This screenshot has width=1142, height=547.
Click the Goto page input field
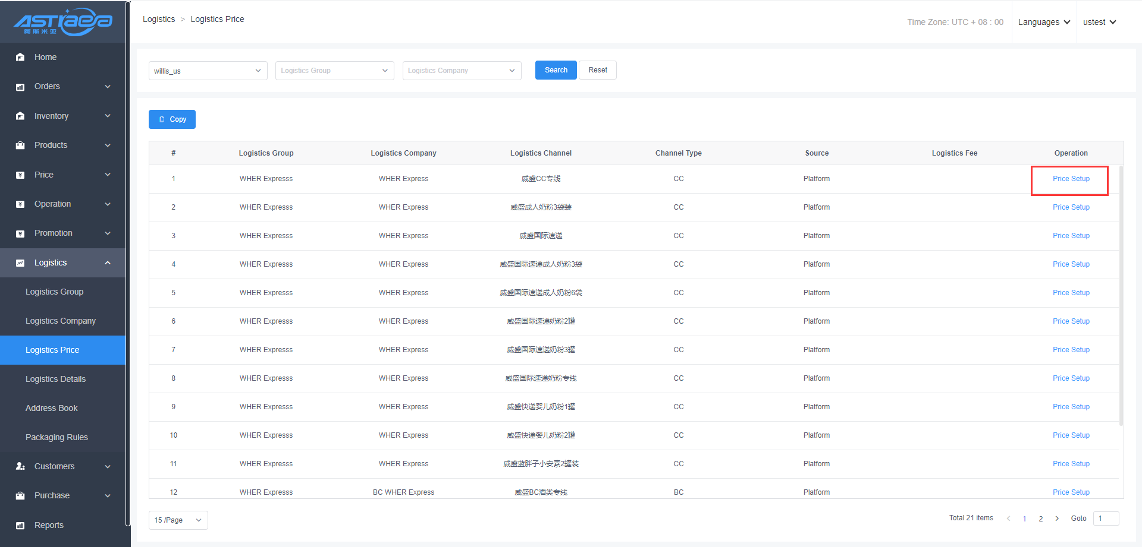[x=1106, y=518]
